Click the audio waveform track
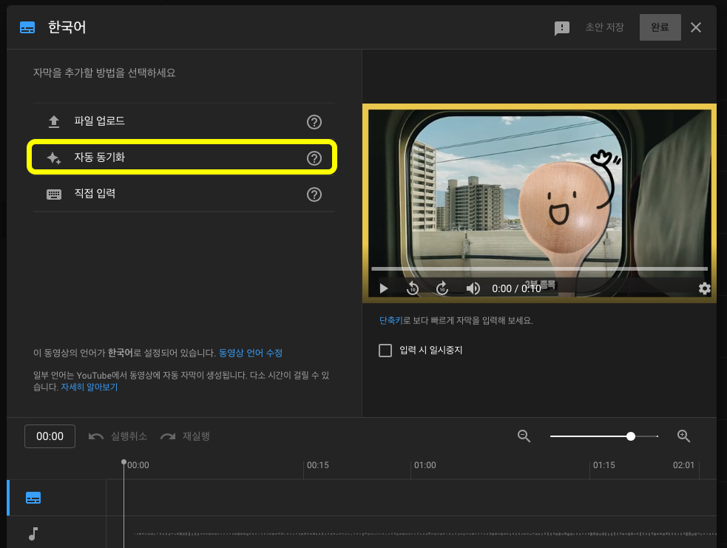 tap(425, 534)
